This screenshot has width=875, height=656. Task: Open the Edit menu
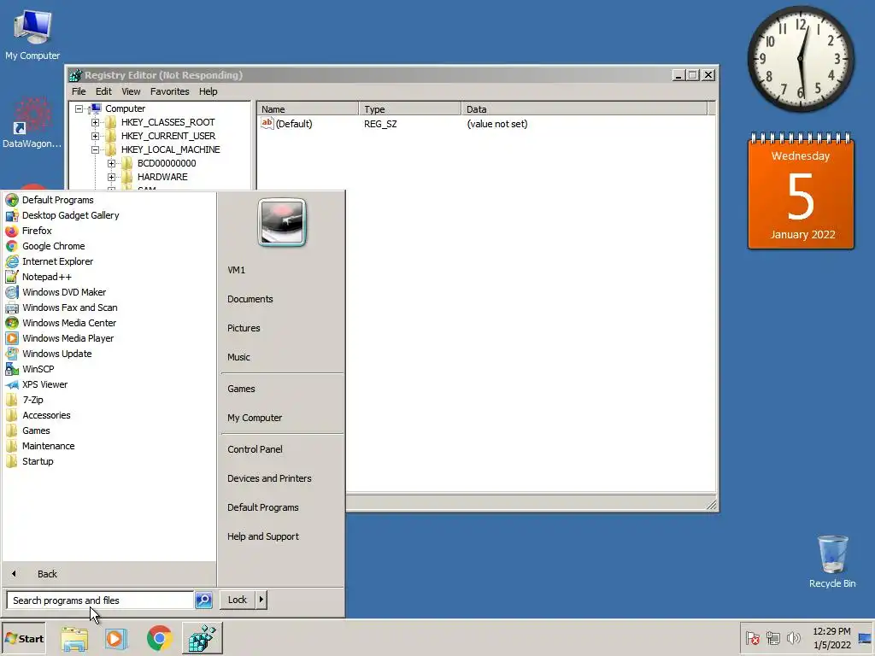(103, 91)
